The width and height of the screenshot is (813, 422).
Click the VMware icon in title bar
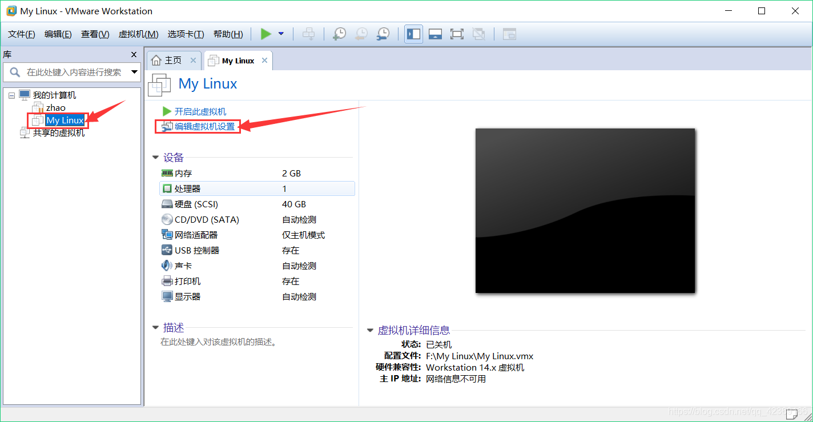pos(11,11)
